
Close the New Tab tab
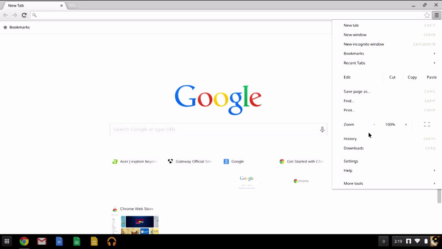(x=61, y=6)
